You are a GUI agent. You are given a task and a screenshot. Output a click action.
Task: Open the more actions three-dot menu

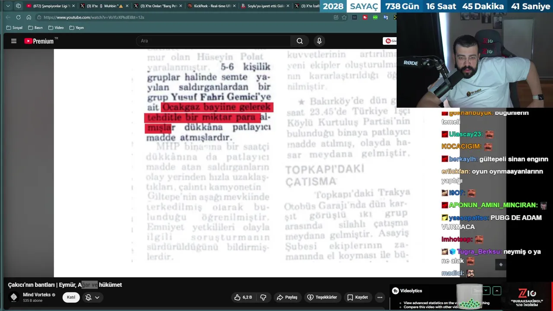[380, 297]
